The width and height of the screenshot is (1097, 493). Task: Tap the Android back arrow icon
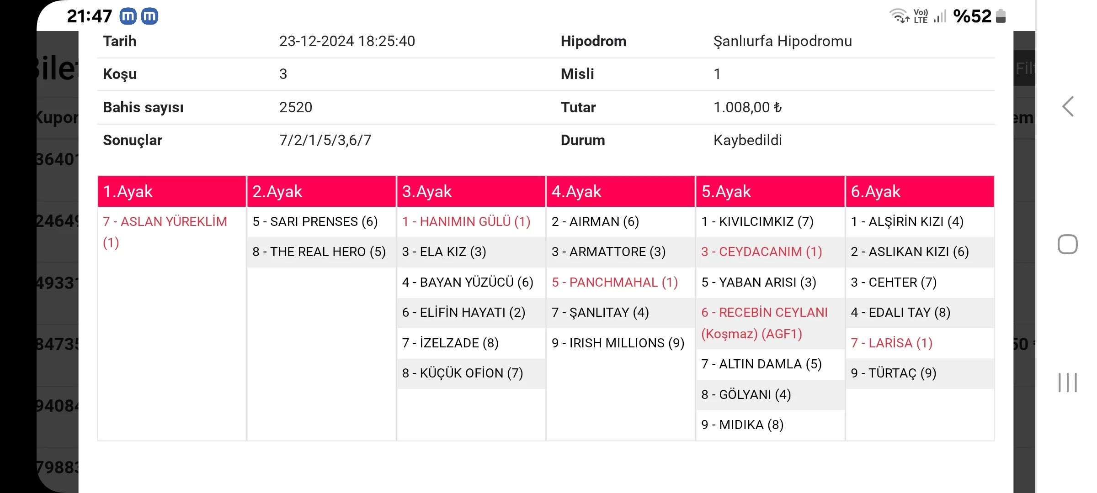(x=1068, y=107)
